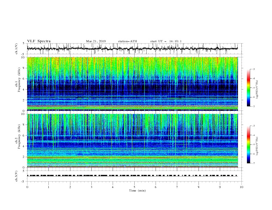The width and height of the screenshot is (272, 210).
Task: Click the "ch.2 Frequency (kHz)" axis label
Action: click(x=18, y=137)
